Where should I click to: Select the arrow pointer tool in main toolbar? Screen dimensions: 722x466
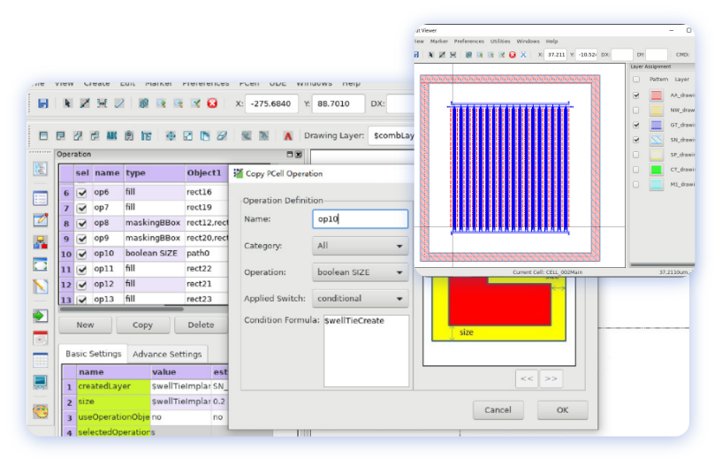coord(67,103)
